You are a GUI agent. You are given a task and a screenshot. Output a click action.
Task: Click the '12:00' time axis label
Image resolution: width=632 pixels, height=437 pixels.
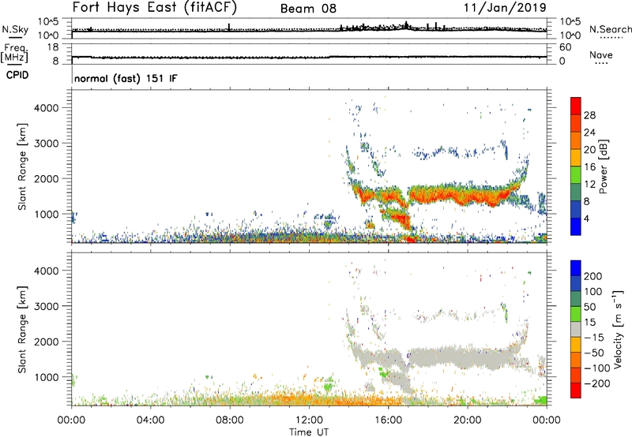click(309, 420)
